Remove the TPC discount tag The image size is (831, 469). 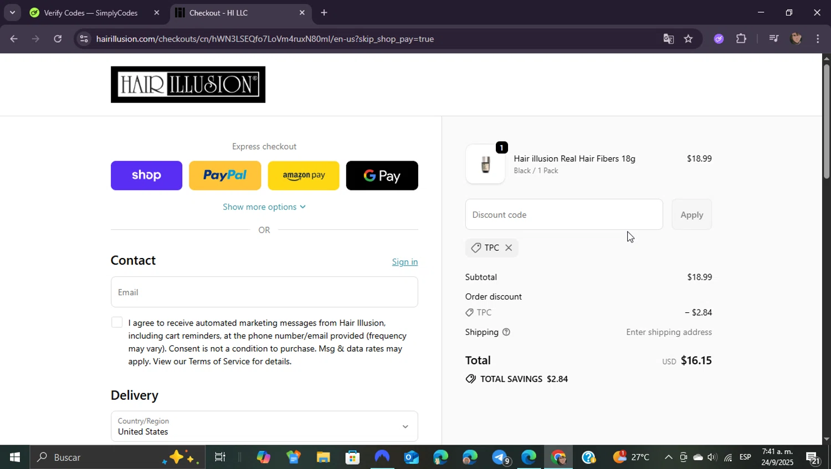[509, 248]
